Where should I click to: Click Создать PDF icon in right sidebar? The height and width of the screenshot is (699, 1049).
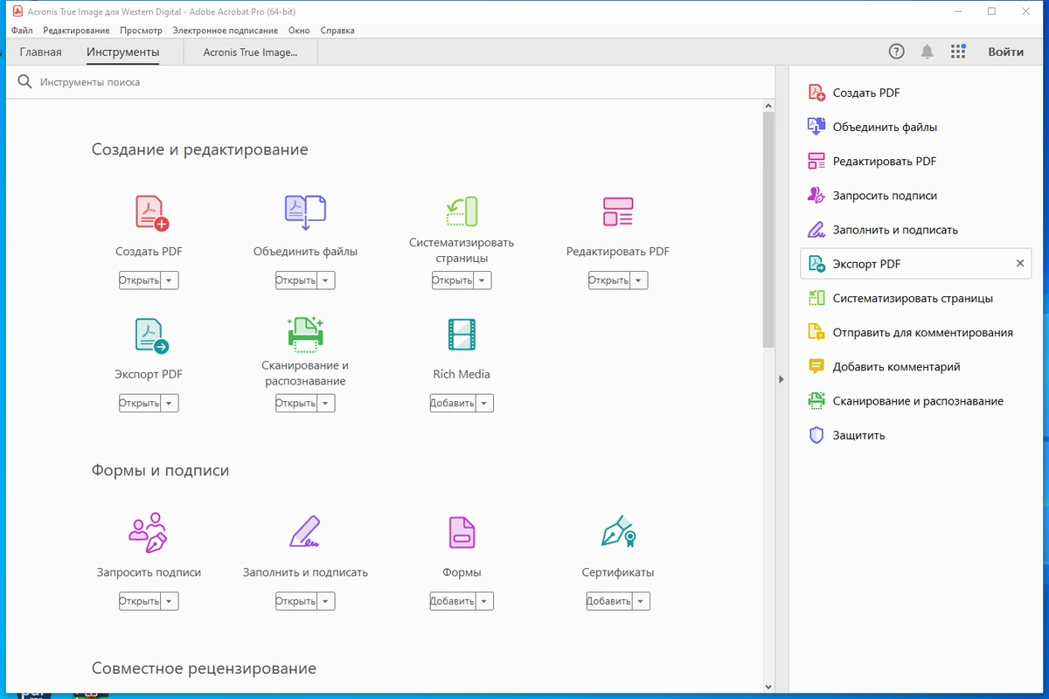point(816,93)
